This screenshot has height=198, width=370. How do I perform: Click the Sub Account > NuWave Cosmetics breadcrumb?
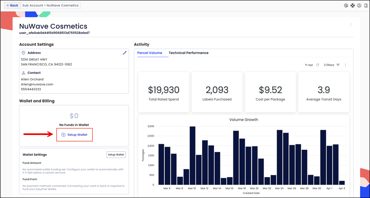pyautogui.click(x=50, y=5)
